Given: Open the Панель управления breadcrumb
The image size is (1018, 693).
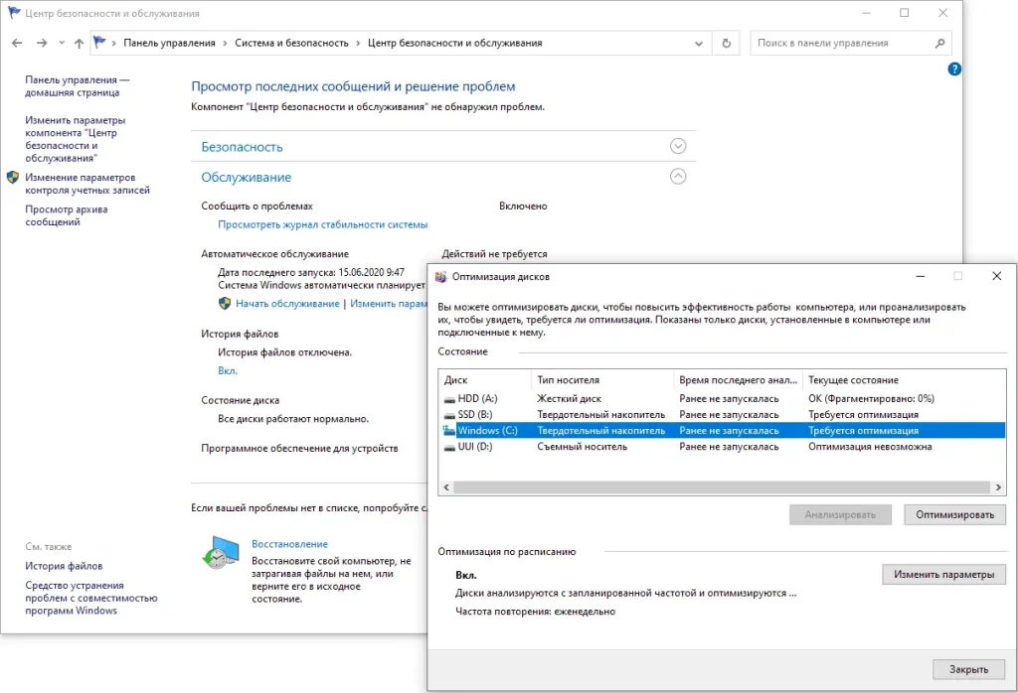Looking at the screenshot, I should click(169, 43).
